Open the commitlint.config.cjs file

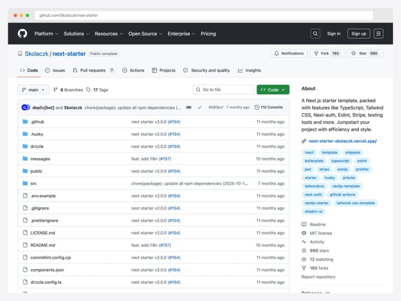click(x=51, y=258)
